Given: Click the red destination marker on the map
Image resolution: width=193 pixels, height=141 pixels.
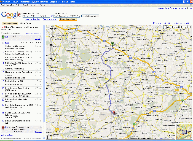Looking at the screenshot, I should (114, 113).
